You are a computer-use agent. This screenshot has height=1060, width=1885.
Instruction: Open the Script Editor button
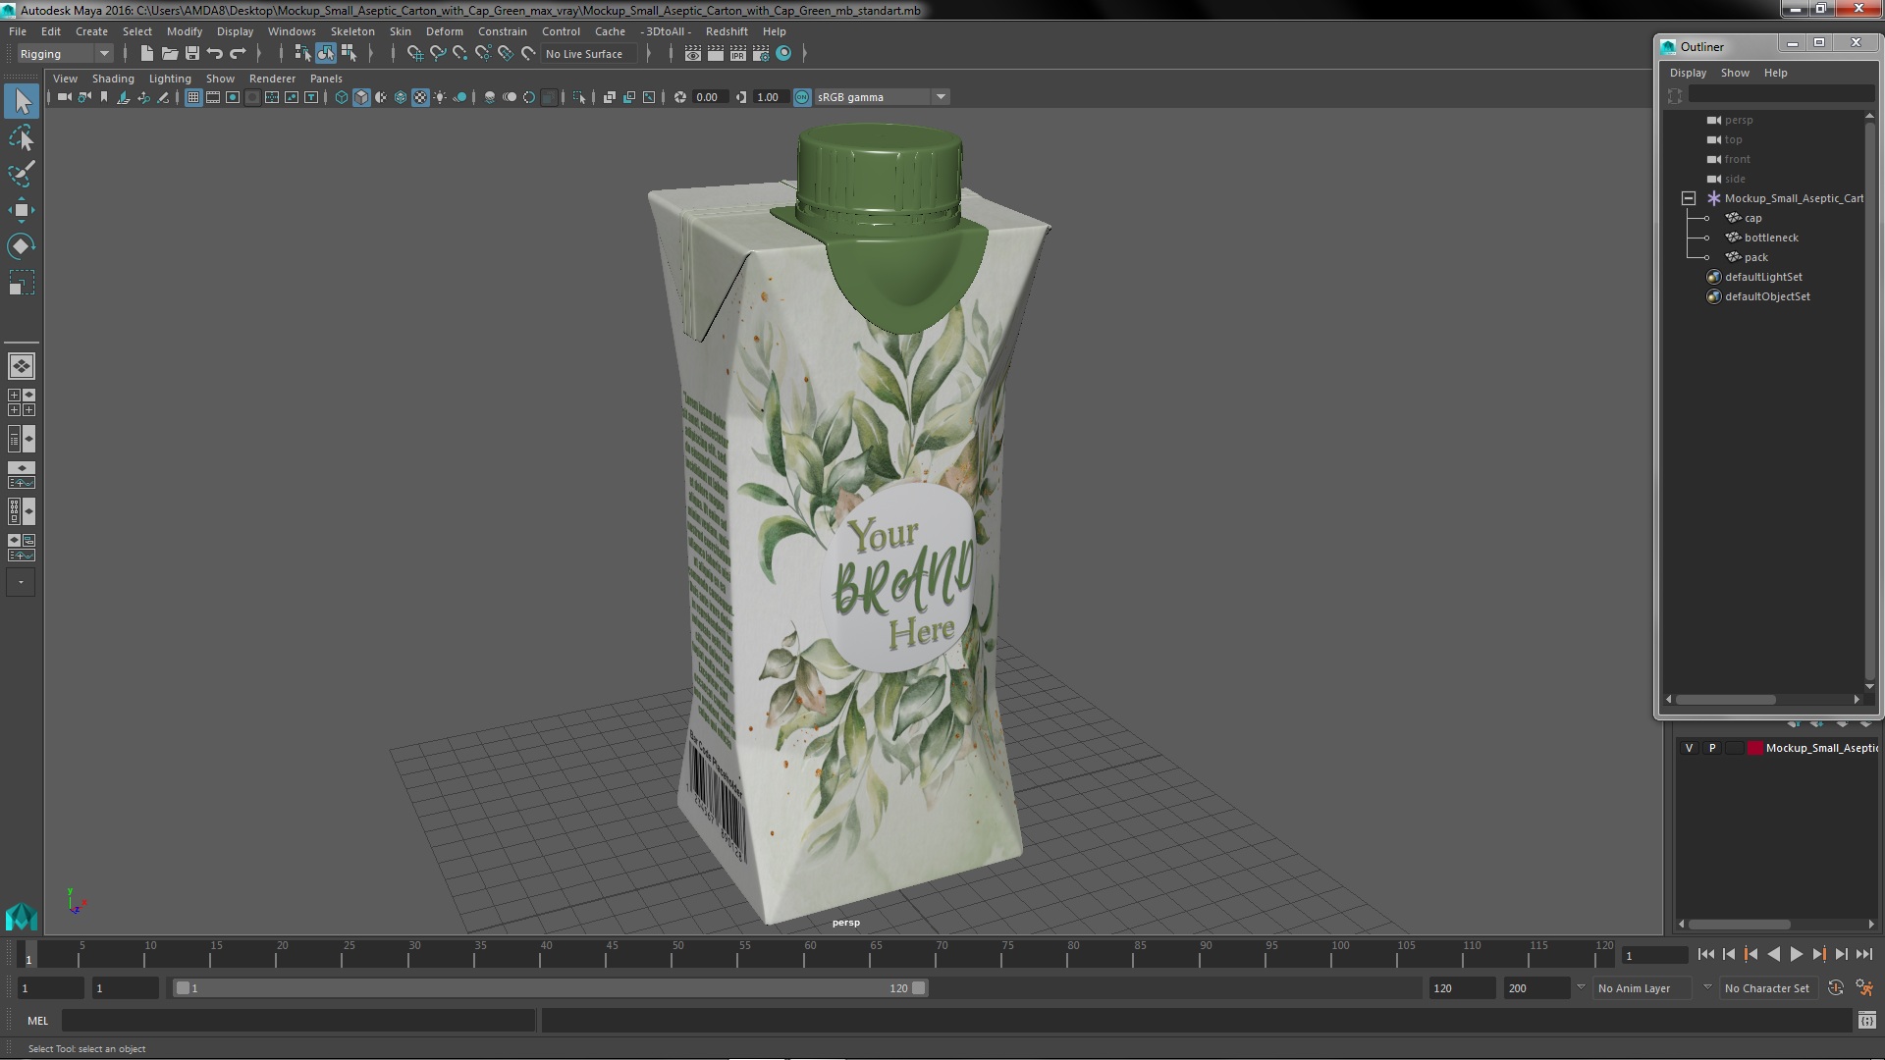click(x=1866, y=1021)
